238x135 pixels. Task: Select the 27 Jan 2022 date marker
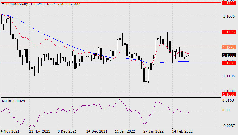153,131
